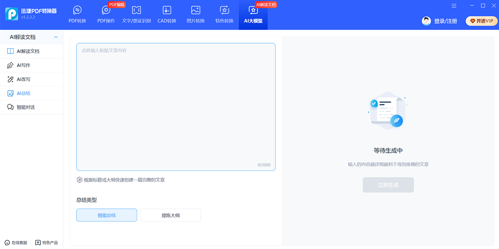Click the 登录/注册 link
This screenshot has width=499, height=249.
[445, 21]
